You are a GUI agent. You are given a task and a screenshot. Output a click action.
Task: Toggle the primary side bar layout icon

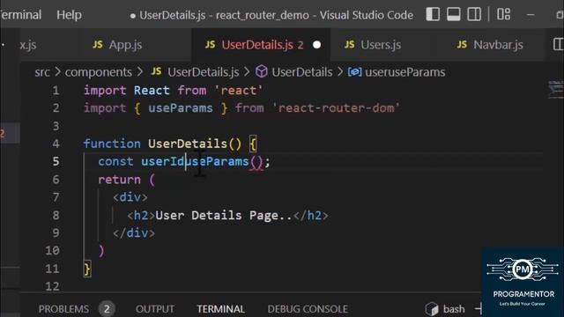[433, 15]
